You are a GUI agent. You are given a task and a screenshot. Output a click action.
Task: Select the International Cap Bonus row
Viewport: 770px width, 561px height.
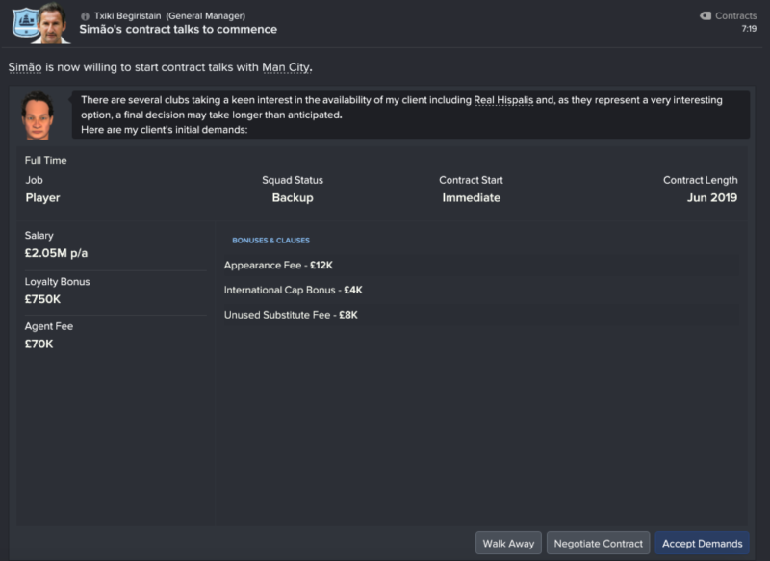coord(481,290)
